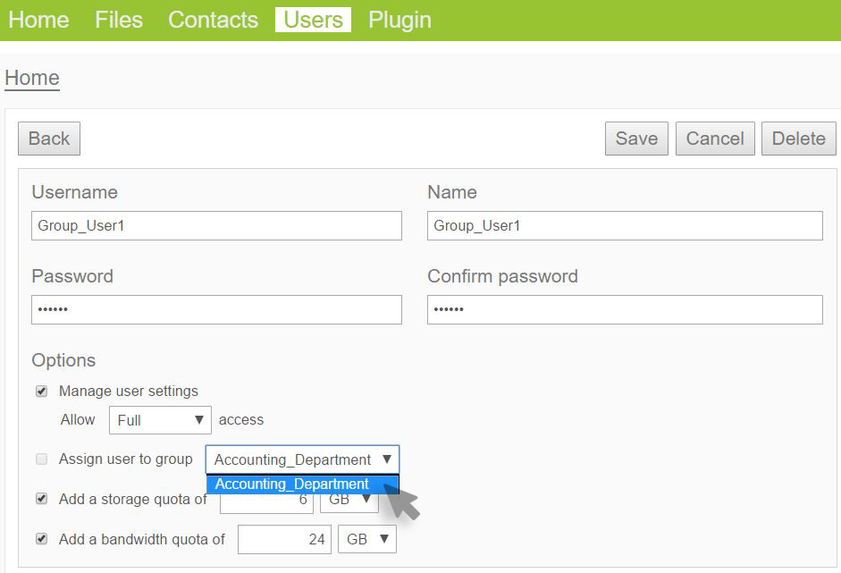This screenshot has width=841, height=573.
Task: Click the Cancel button
Action: click(x=715, y=139)
